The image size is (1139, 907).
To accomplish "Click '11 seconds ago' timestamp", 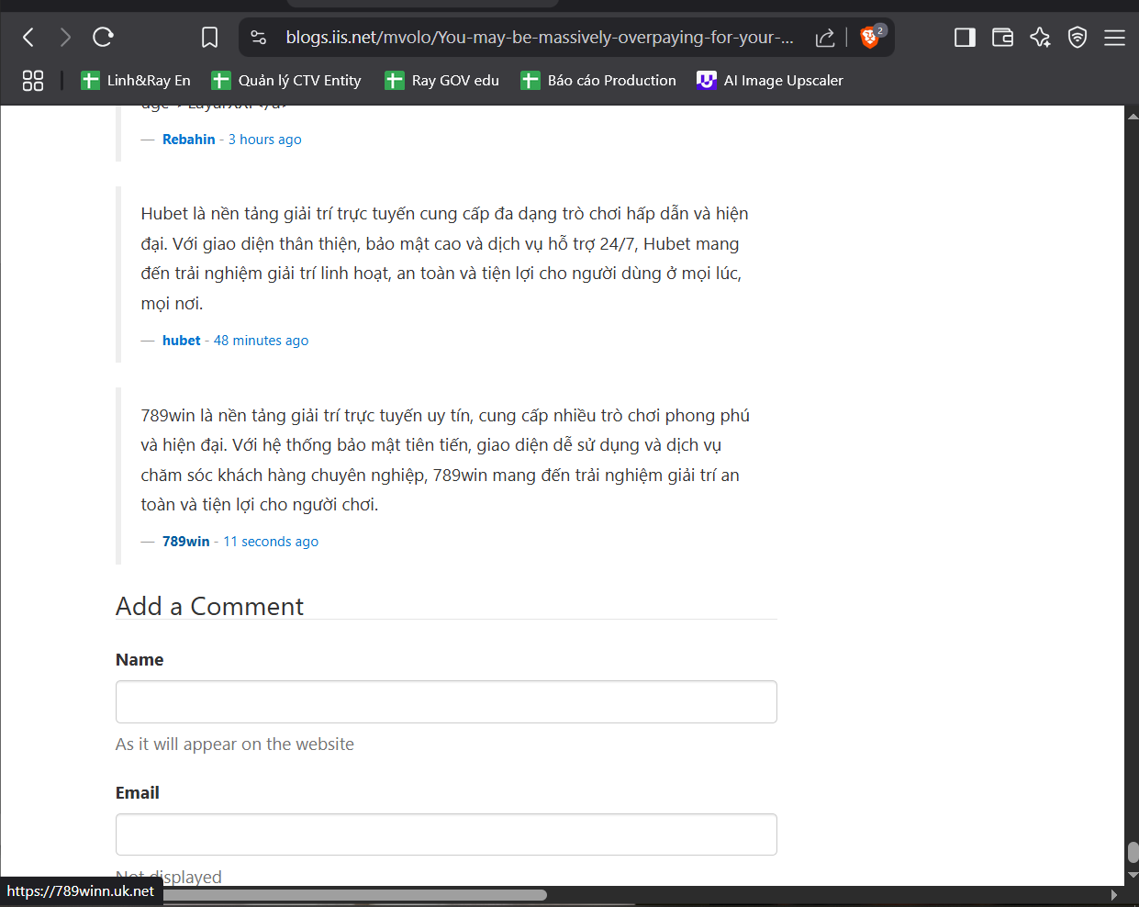I will coord(271,542).
